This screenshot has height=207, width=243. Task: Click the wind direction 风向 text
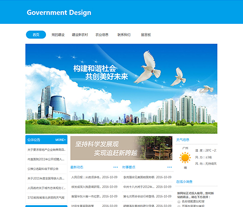pyautogui.click(x=205, y=163)
